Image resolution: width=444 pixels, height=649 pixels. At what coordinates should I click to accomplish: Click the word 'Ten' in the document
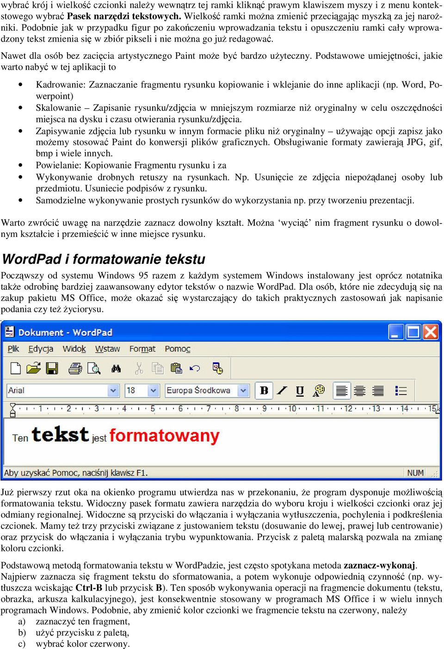20,438
